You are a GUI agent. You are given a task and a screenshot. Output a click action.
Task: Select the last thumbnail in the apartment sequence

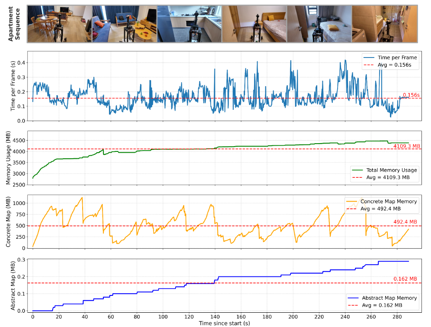tap(384, 24)
